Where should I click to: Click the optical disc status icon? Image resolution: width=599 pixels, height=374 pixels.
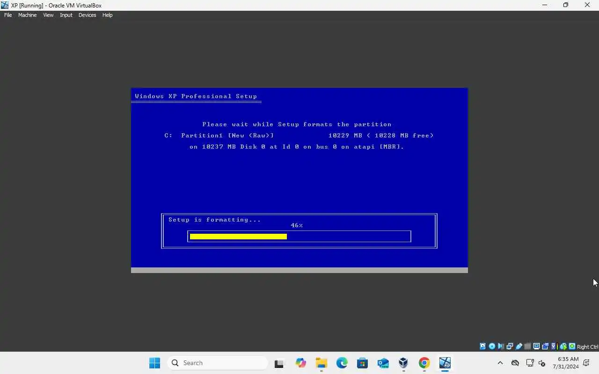[492, 346]
